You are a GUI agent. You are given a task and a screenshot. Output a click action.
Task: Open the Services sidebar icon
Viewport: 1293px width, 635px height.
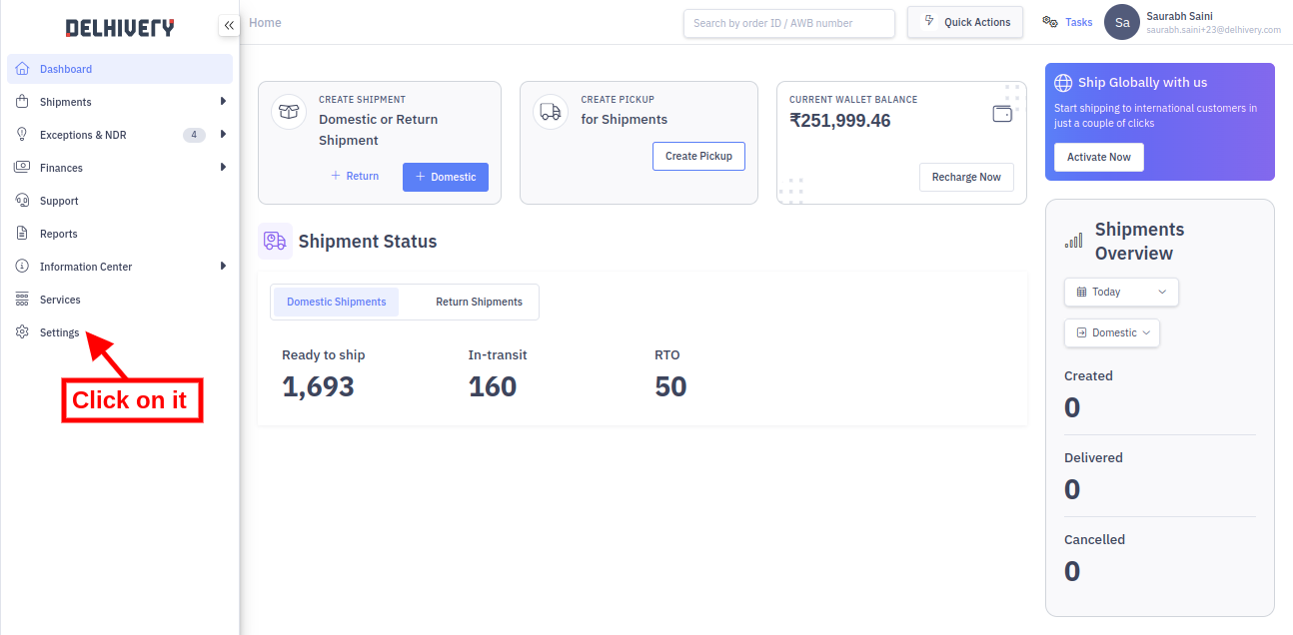coord(21,299)
